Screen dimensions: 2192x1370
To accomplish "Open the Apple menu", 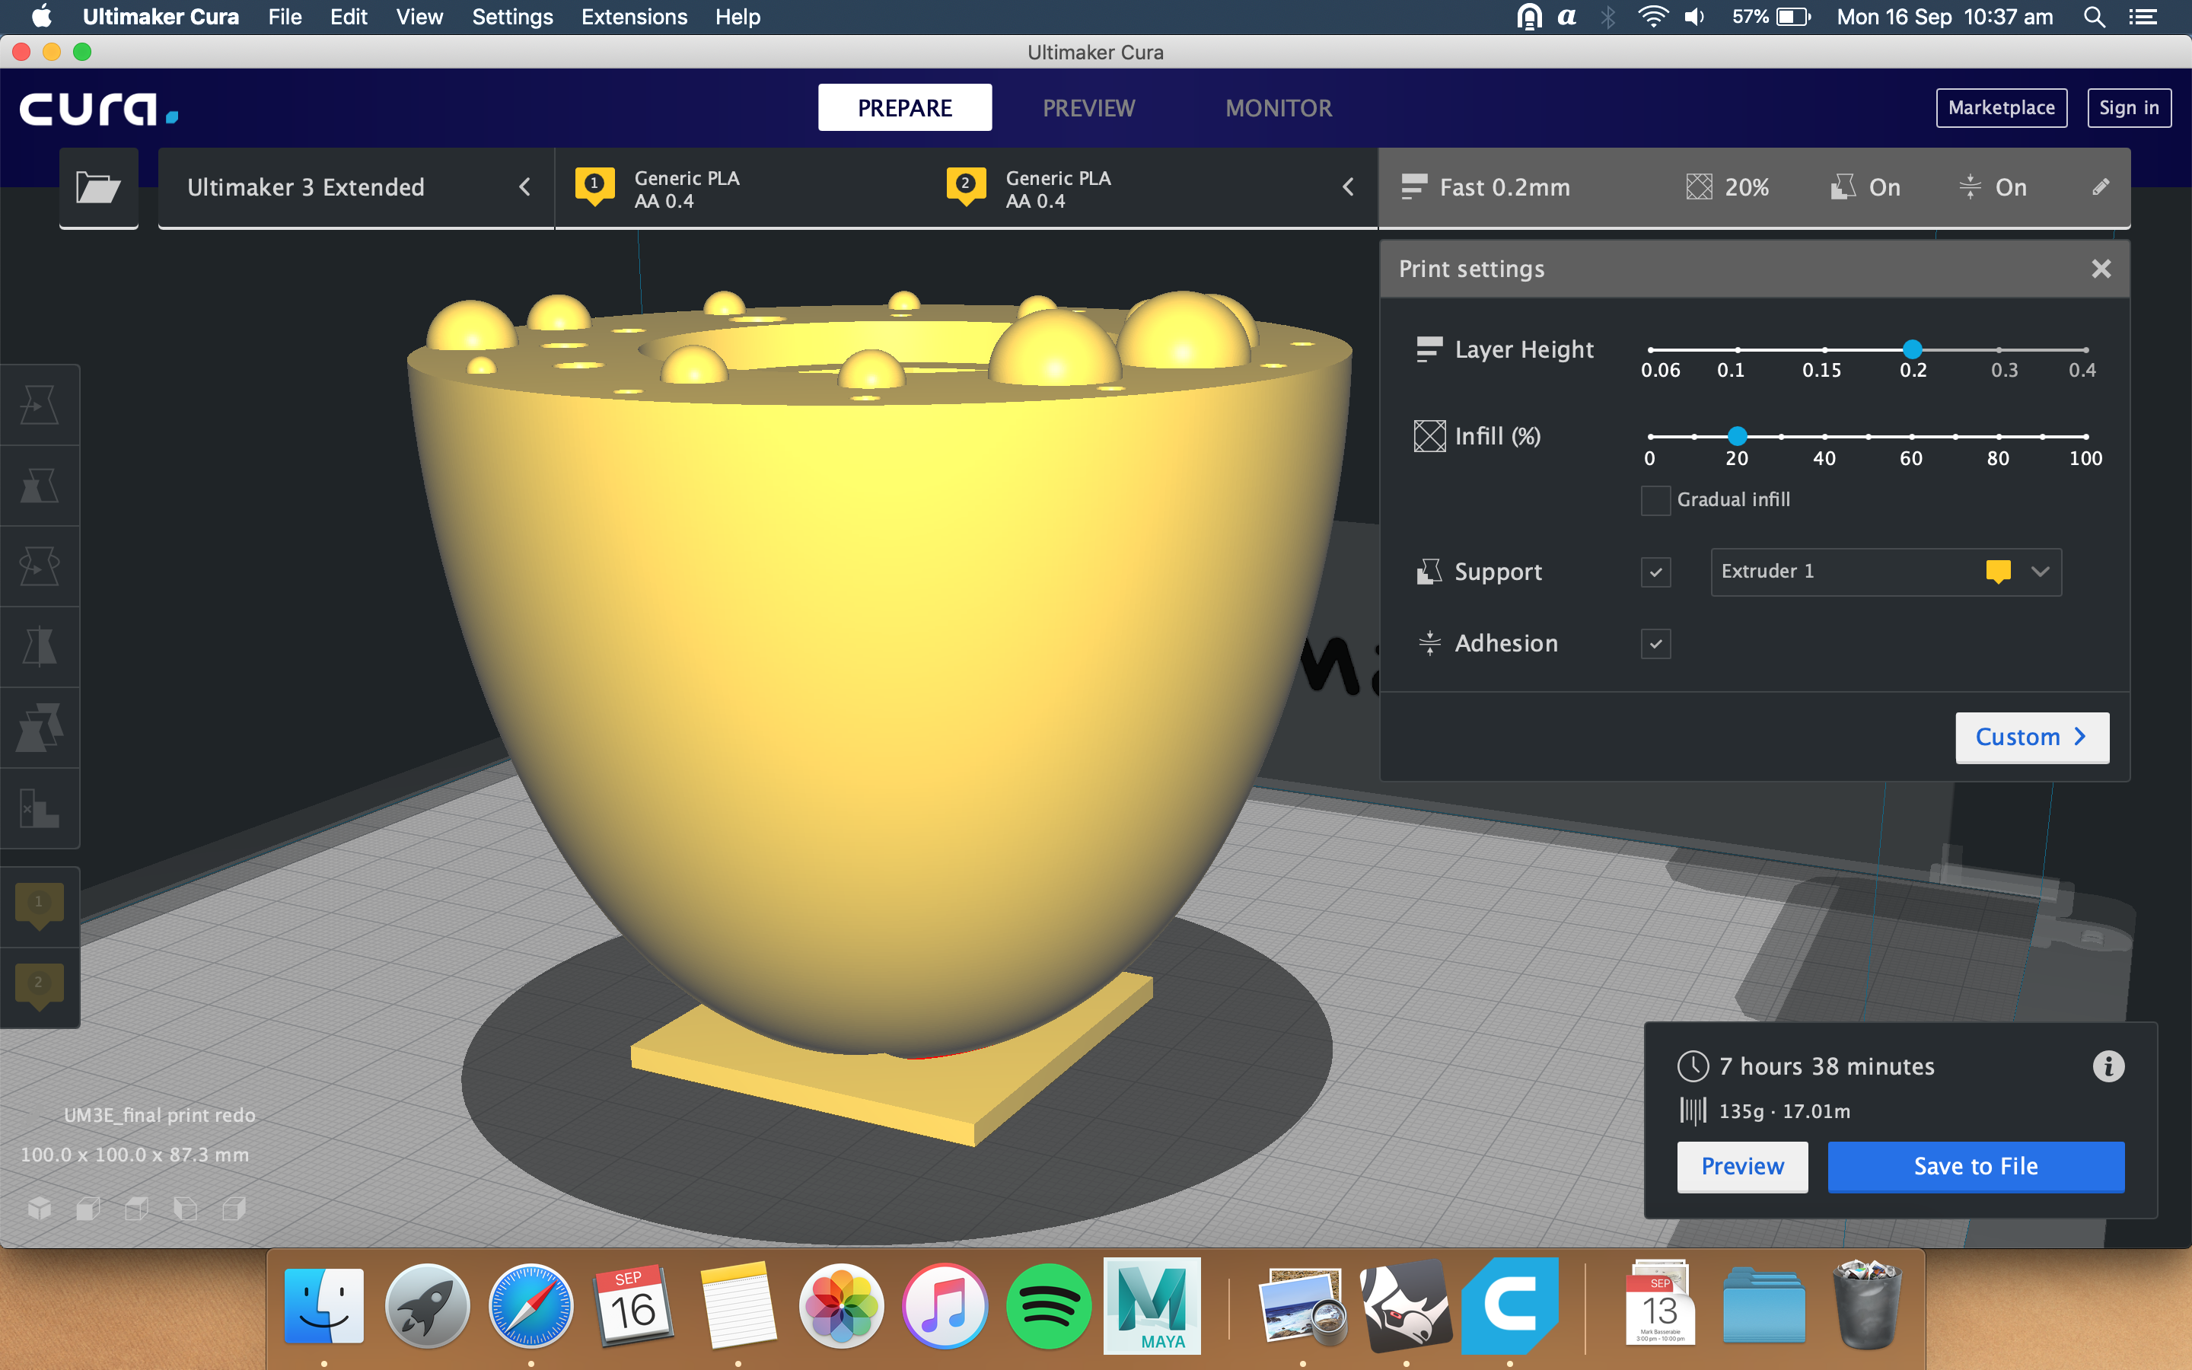I will click(x=42, y=16).
